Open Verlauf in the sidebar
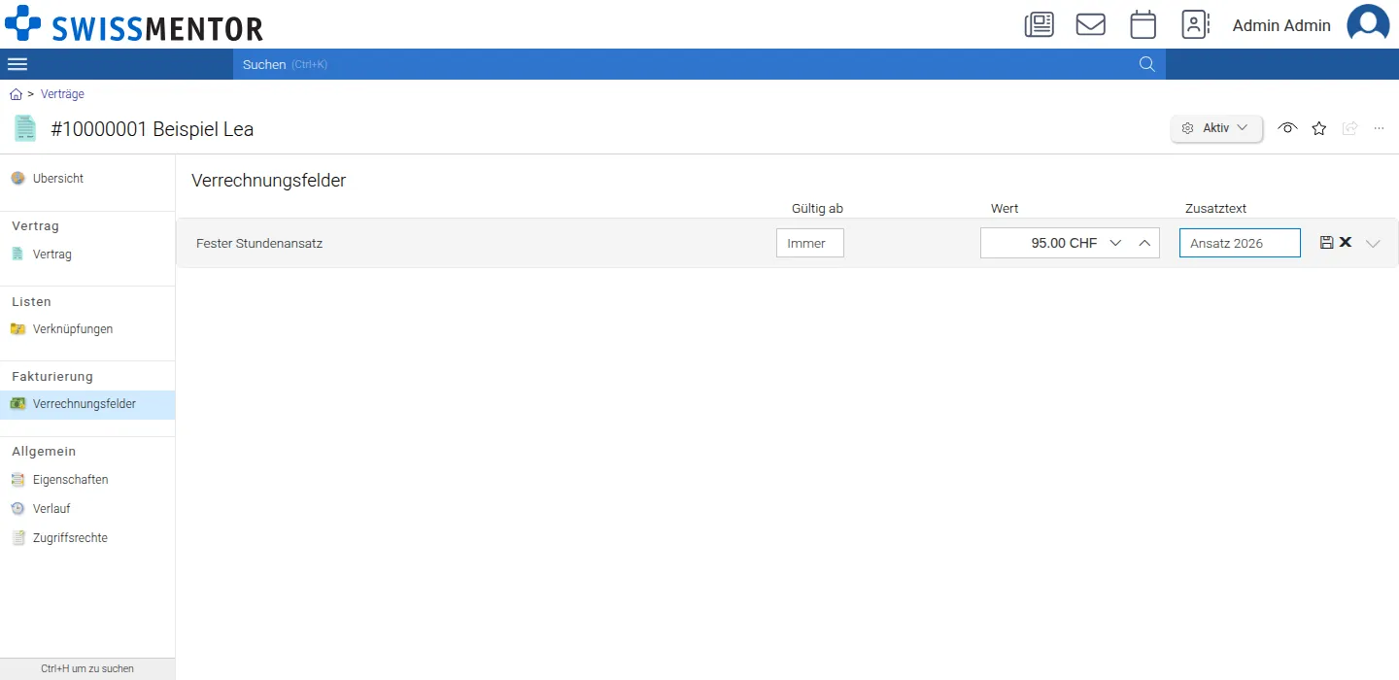This screenshot has width=1399, height=680. (x=87, y=509)
